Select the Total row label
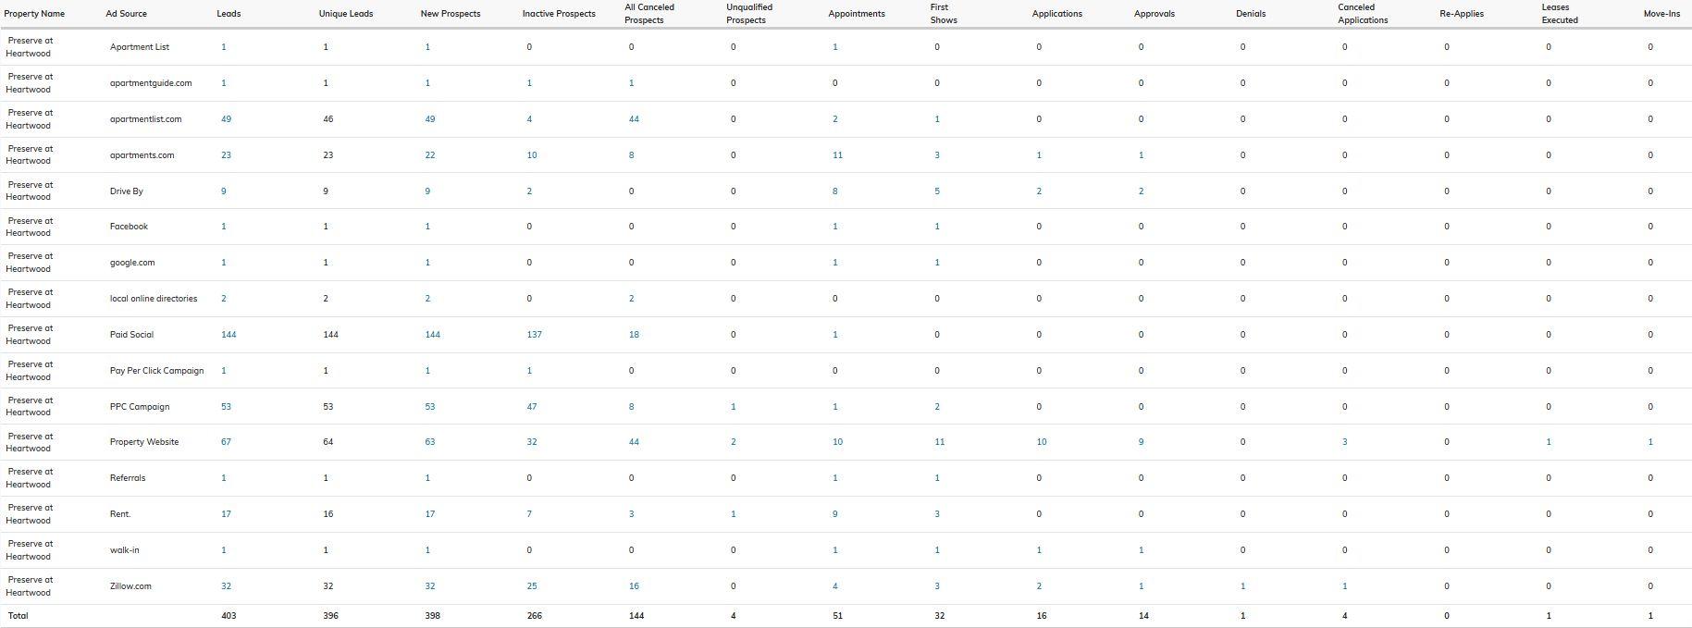1692x628 pixels. point(18,616)
